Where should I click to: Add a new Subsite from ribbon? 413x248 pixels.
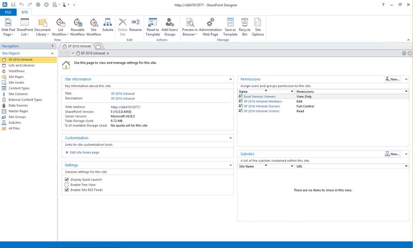(108, 25)
